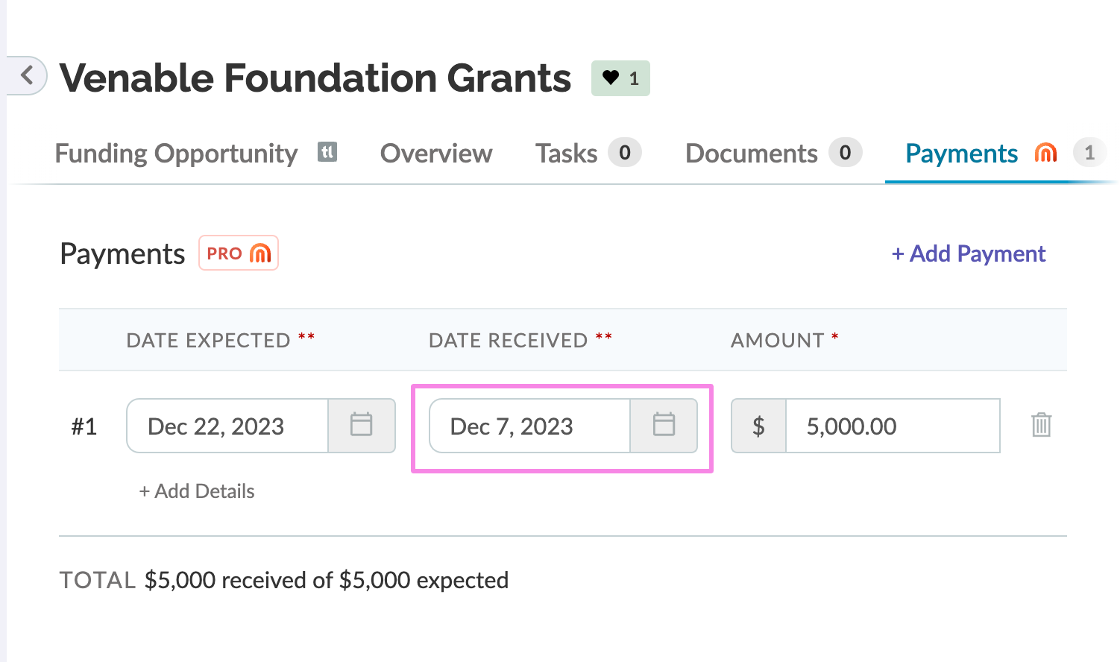Delete payment #1 with trash icon
The image size is (1120, 662).
[x=1041, y=426]
